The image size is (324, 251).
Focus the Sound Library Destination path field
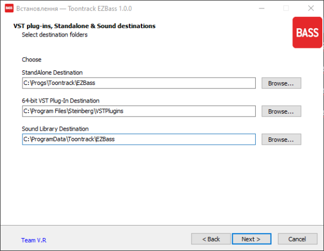click(x=139, y=139)
